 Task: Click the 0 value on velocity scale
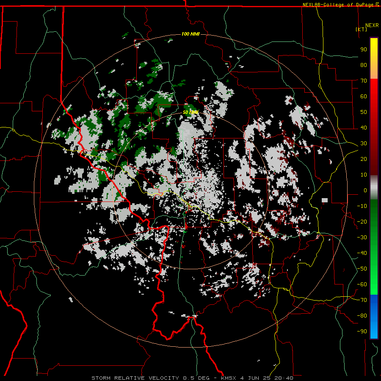[x=365, y=190]
